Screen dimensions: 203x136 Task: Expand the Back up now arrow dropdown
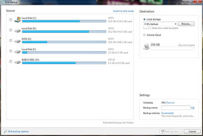(x=181, y=132)
